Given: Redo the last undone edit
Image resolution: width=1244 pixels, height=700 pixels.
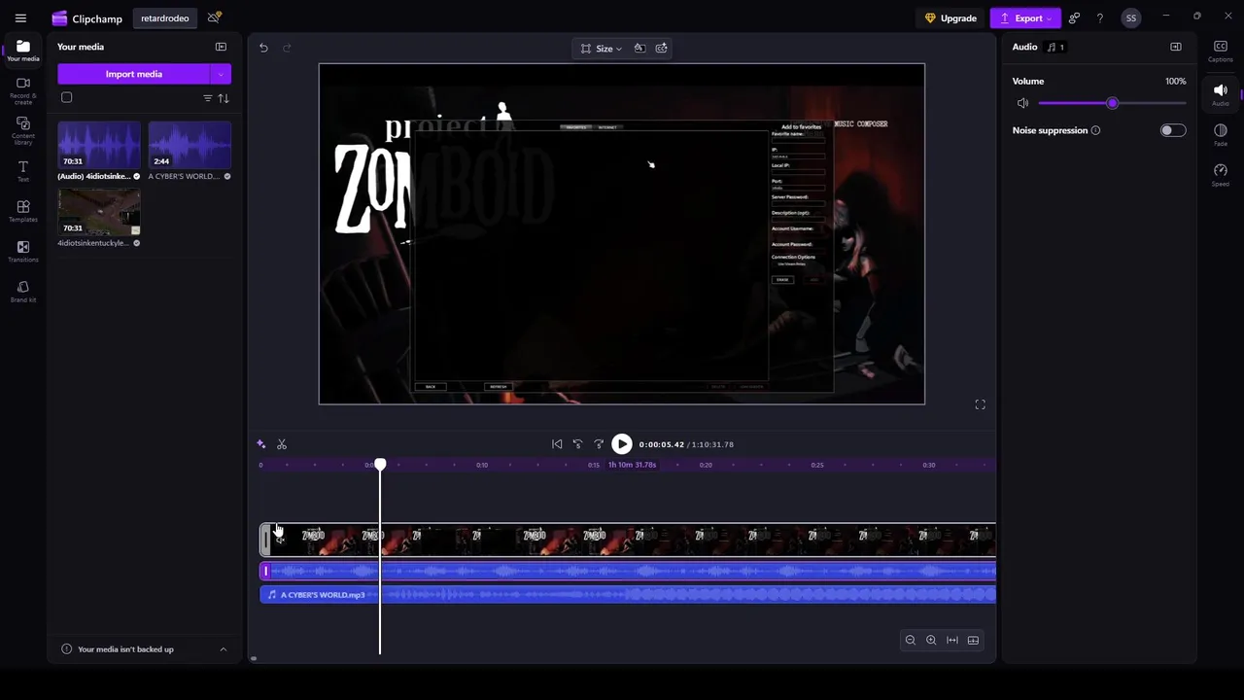Looking at the screenshot, I should click(287, 48).
